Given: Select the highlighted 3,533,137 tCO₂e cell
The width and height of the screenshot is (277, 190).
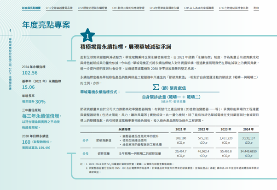Looking at the screenshot, I should (x=248, y=141).
